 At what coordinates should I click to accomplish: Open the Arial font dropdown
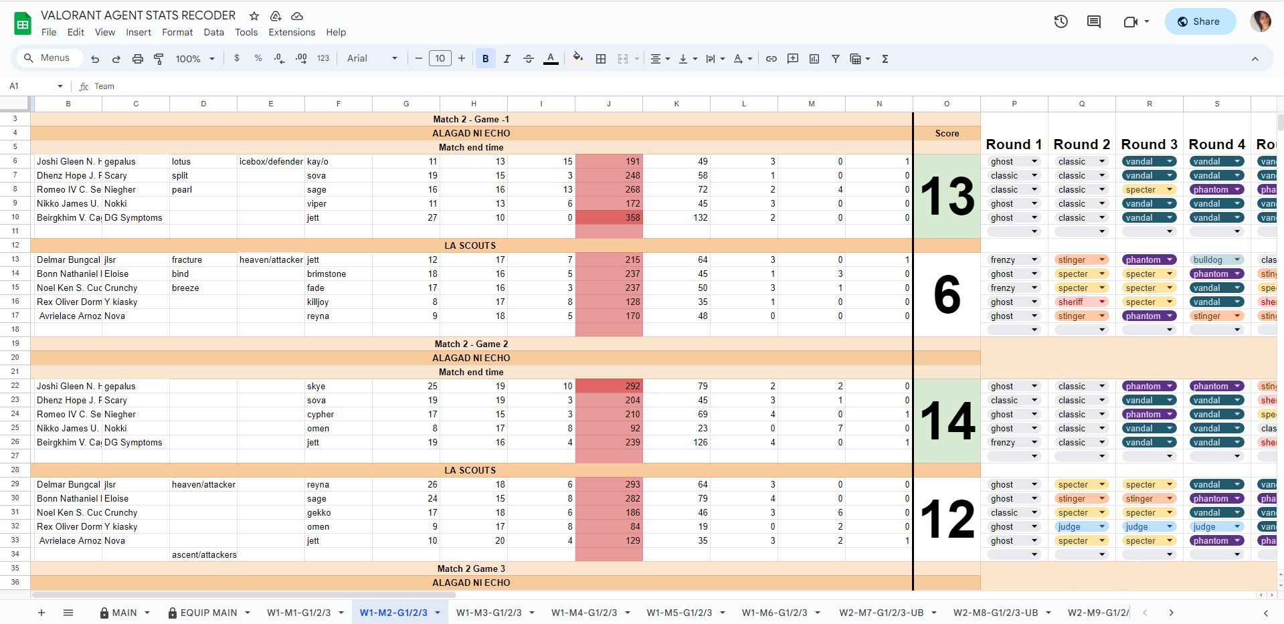[x=372, y=59]
